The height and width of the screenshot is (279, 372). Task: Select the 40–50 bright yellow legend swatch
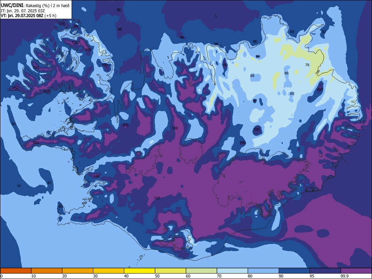[139, 271]
